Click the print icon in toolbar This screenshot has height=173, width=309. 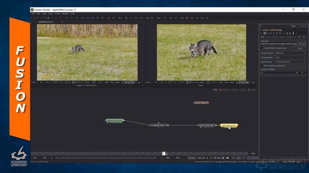pos(48,18)
